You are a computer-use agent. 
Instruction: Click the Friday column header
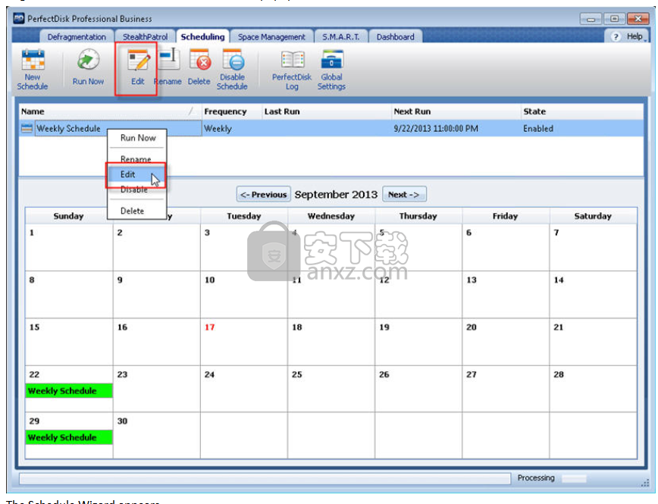pos(505,216)
